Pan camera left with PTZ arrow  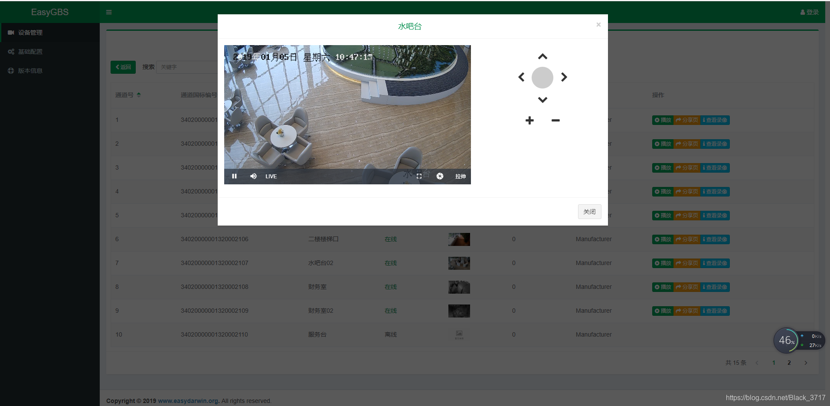coord(521,77)
